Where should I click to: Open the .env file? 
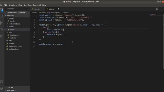tap(10, 41)
